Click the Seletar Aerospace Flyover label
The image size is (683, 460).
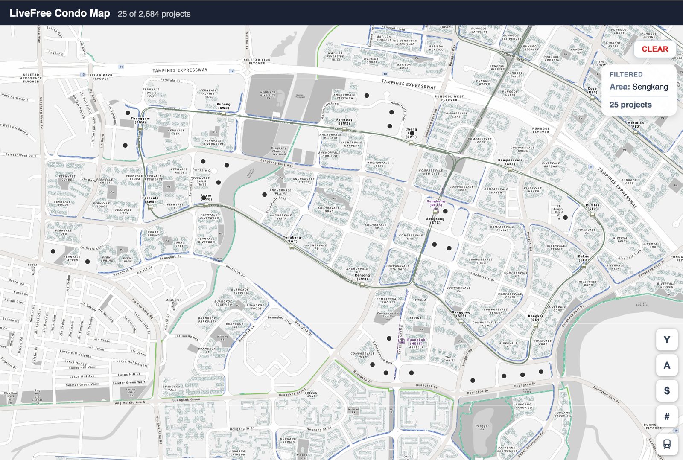[31, 78]
